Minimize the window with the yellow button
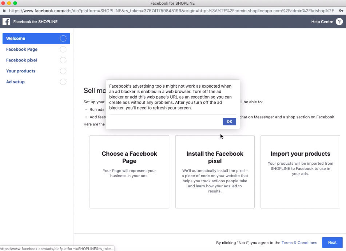Screen dimensions: 346x251 point(9,3)
